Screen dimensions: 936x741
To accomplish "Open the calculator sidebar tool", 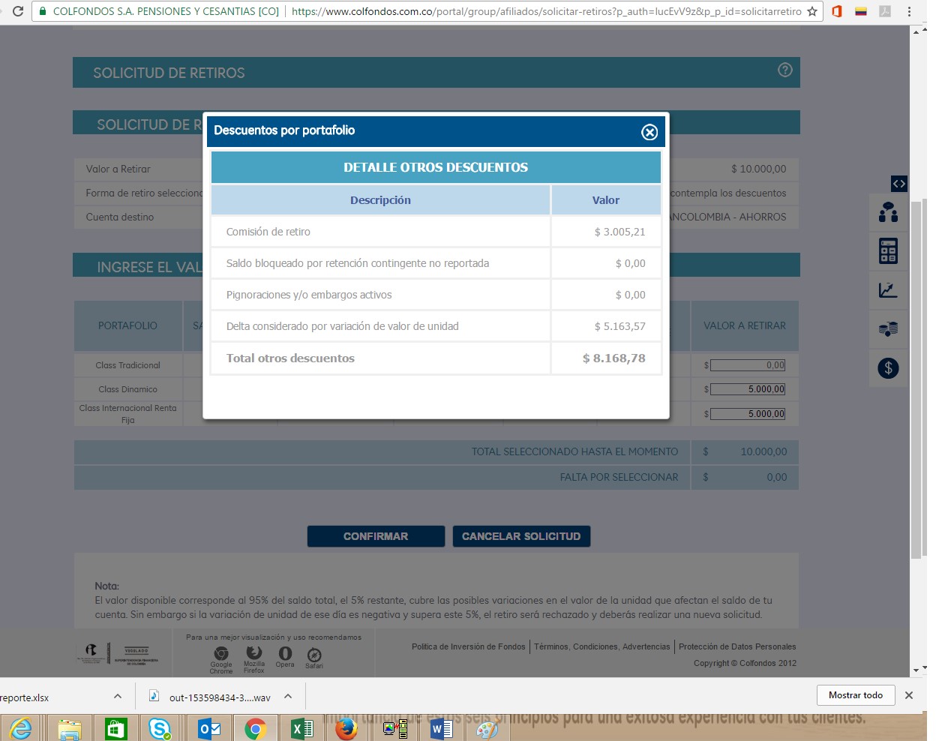I will (x=888, y=251).
